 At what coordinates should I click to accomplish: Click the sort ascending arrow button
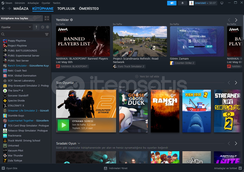(36, 27)
